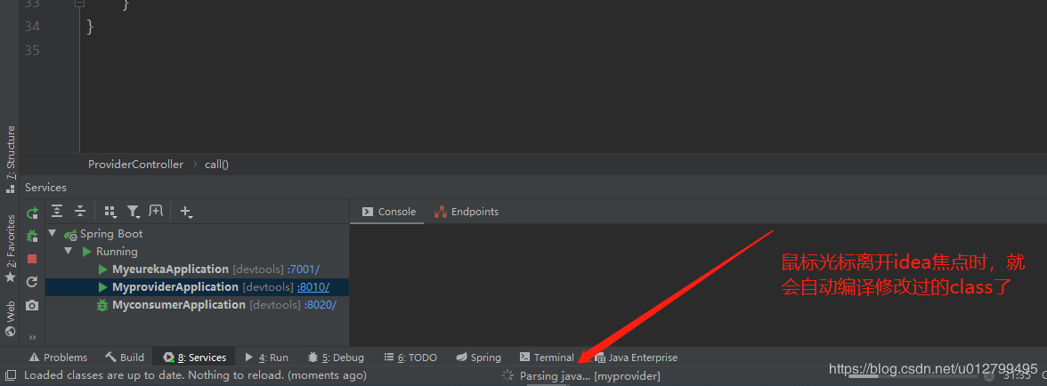Screen dimensions: 1047x386
Task: Click the Collapse All icon in the Services toolbar
Action: tap(80, 212)
